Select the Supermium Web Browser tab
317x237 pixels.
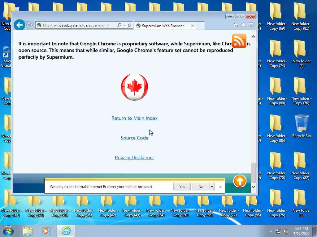163,26
